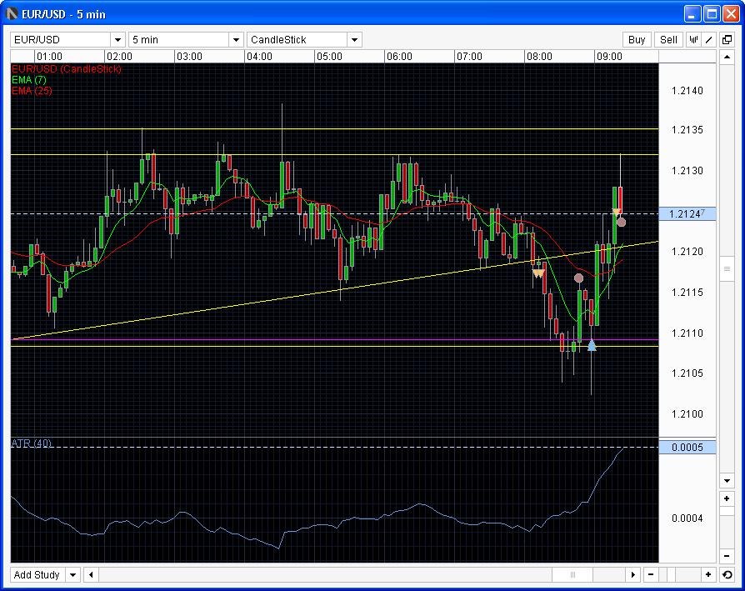Screen dimensions: 745x591
Task: Minimize the EUR/USD chart window
Action: click(692, 14)
